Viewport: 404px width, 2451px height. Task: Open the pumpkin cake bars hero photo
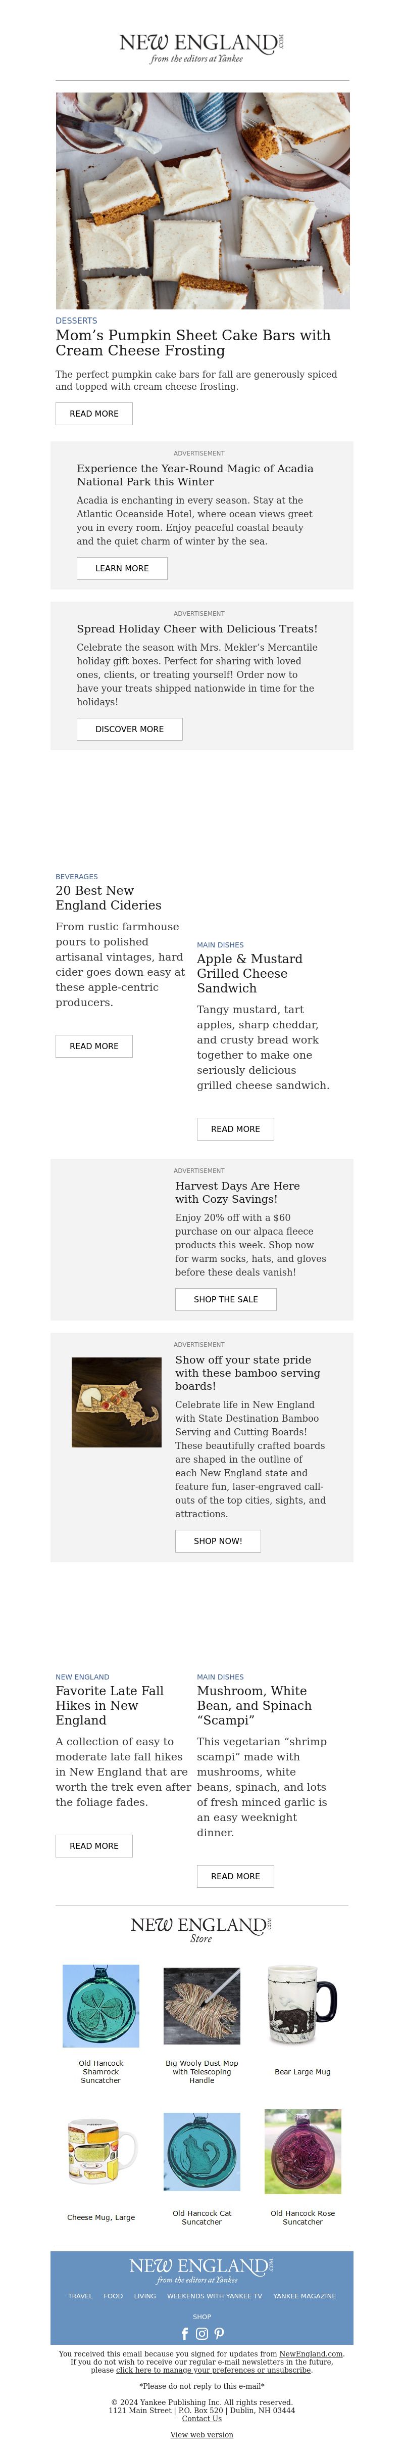203,201
